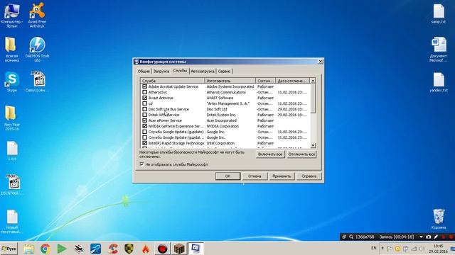
Task: Click the Отключить все button
Action: click(x=301, y=154)
